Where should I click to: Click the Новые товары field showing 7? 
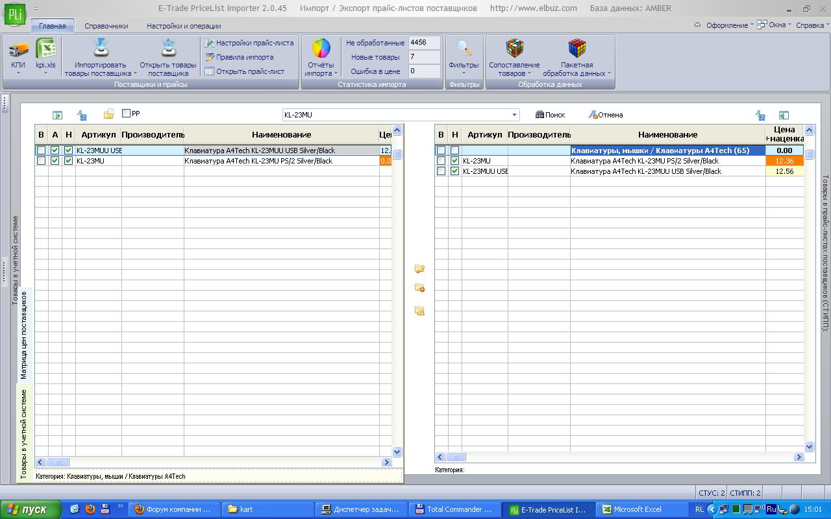point(425,57)
